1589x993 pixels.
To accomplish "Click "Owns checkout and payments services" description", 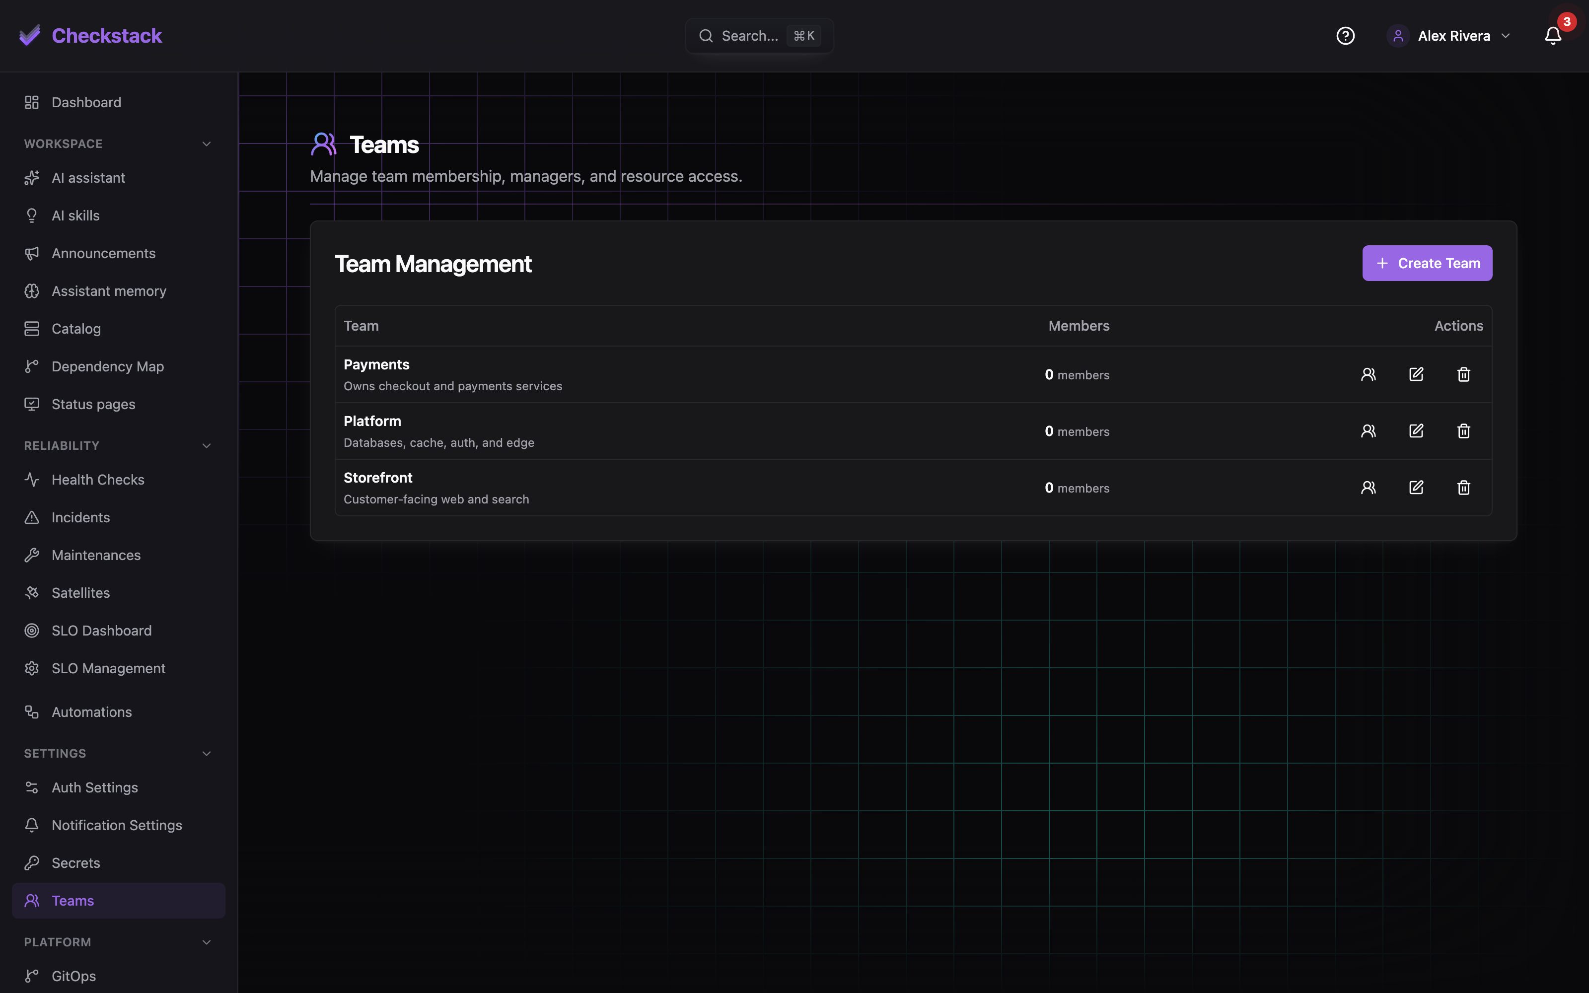I will (453, 386).
